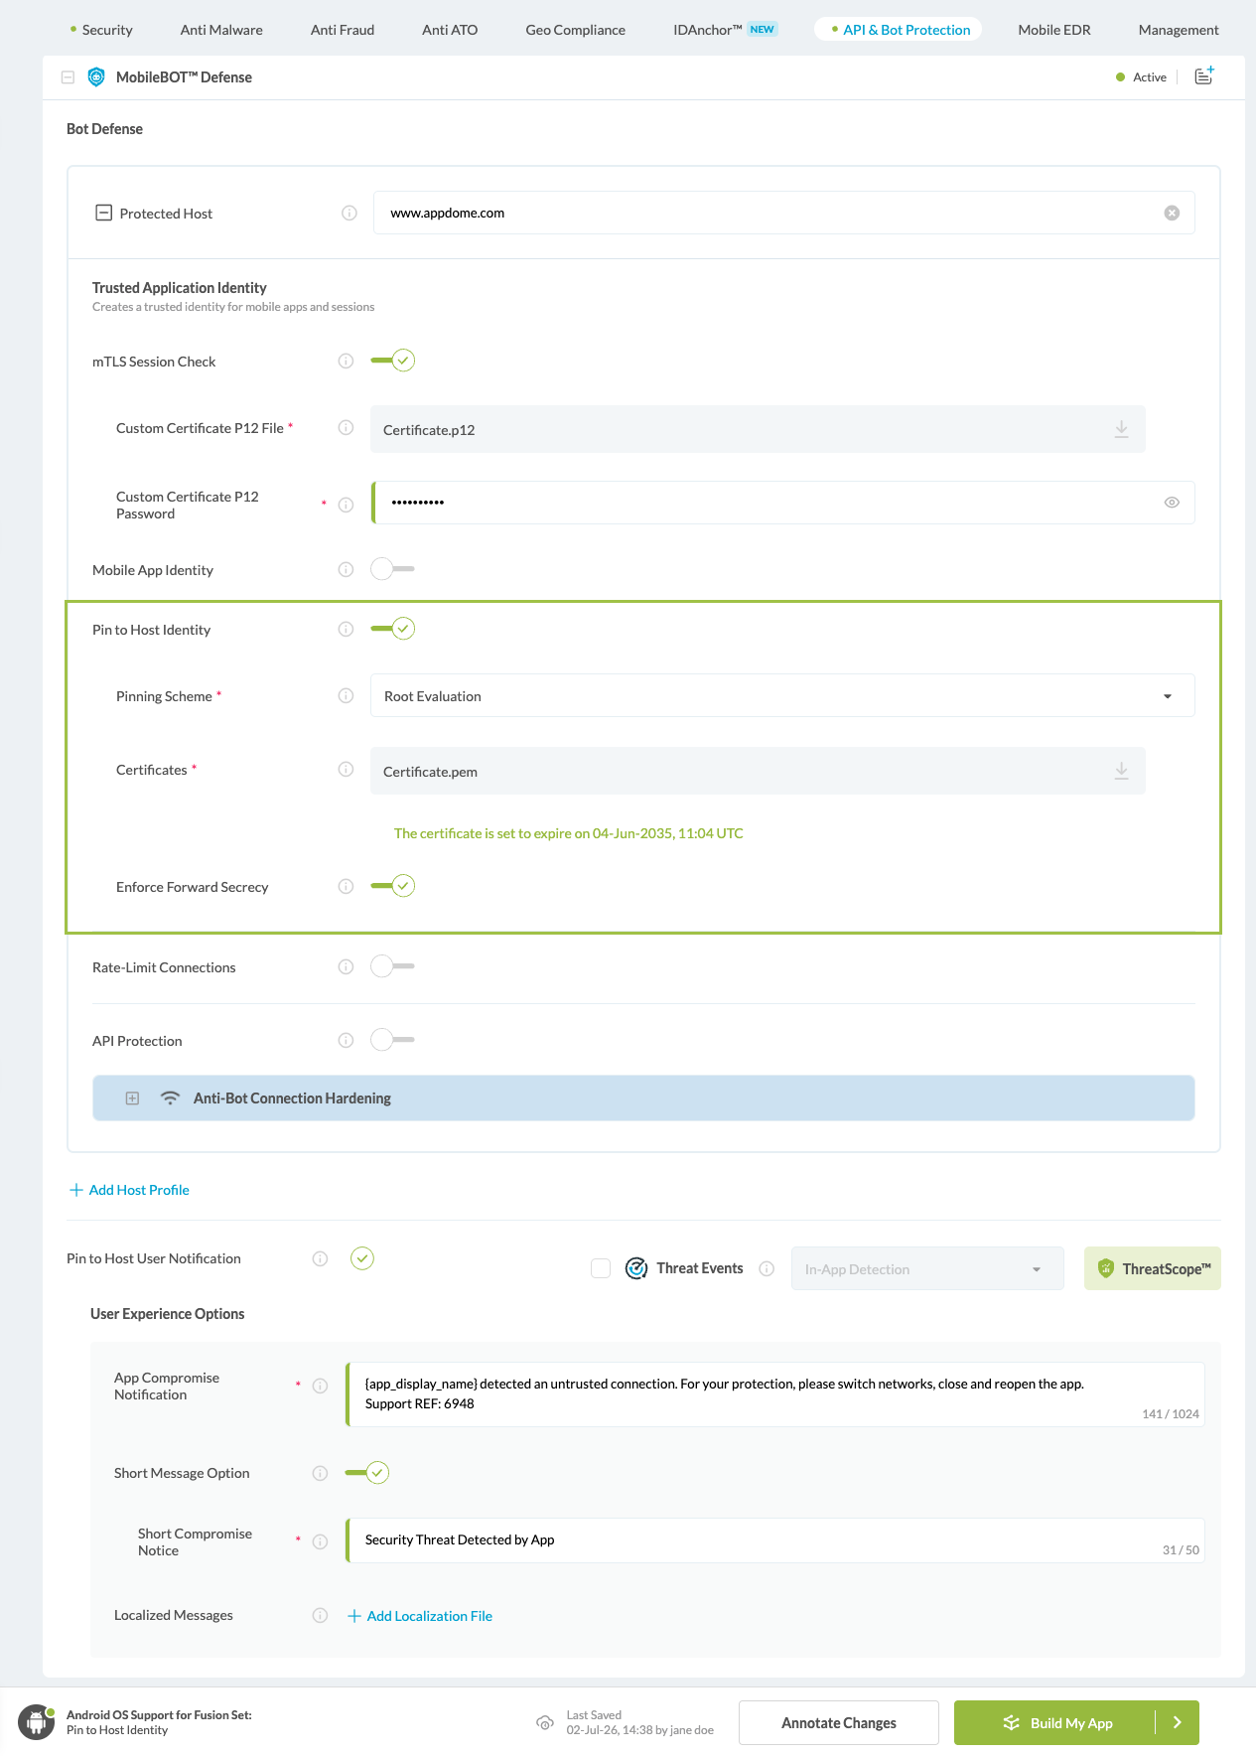This screenshot has width=1256, height=1756.
Task: Click the MobileBOT Defense shield icon
Action: [x=96, y=77]
